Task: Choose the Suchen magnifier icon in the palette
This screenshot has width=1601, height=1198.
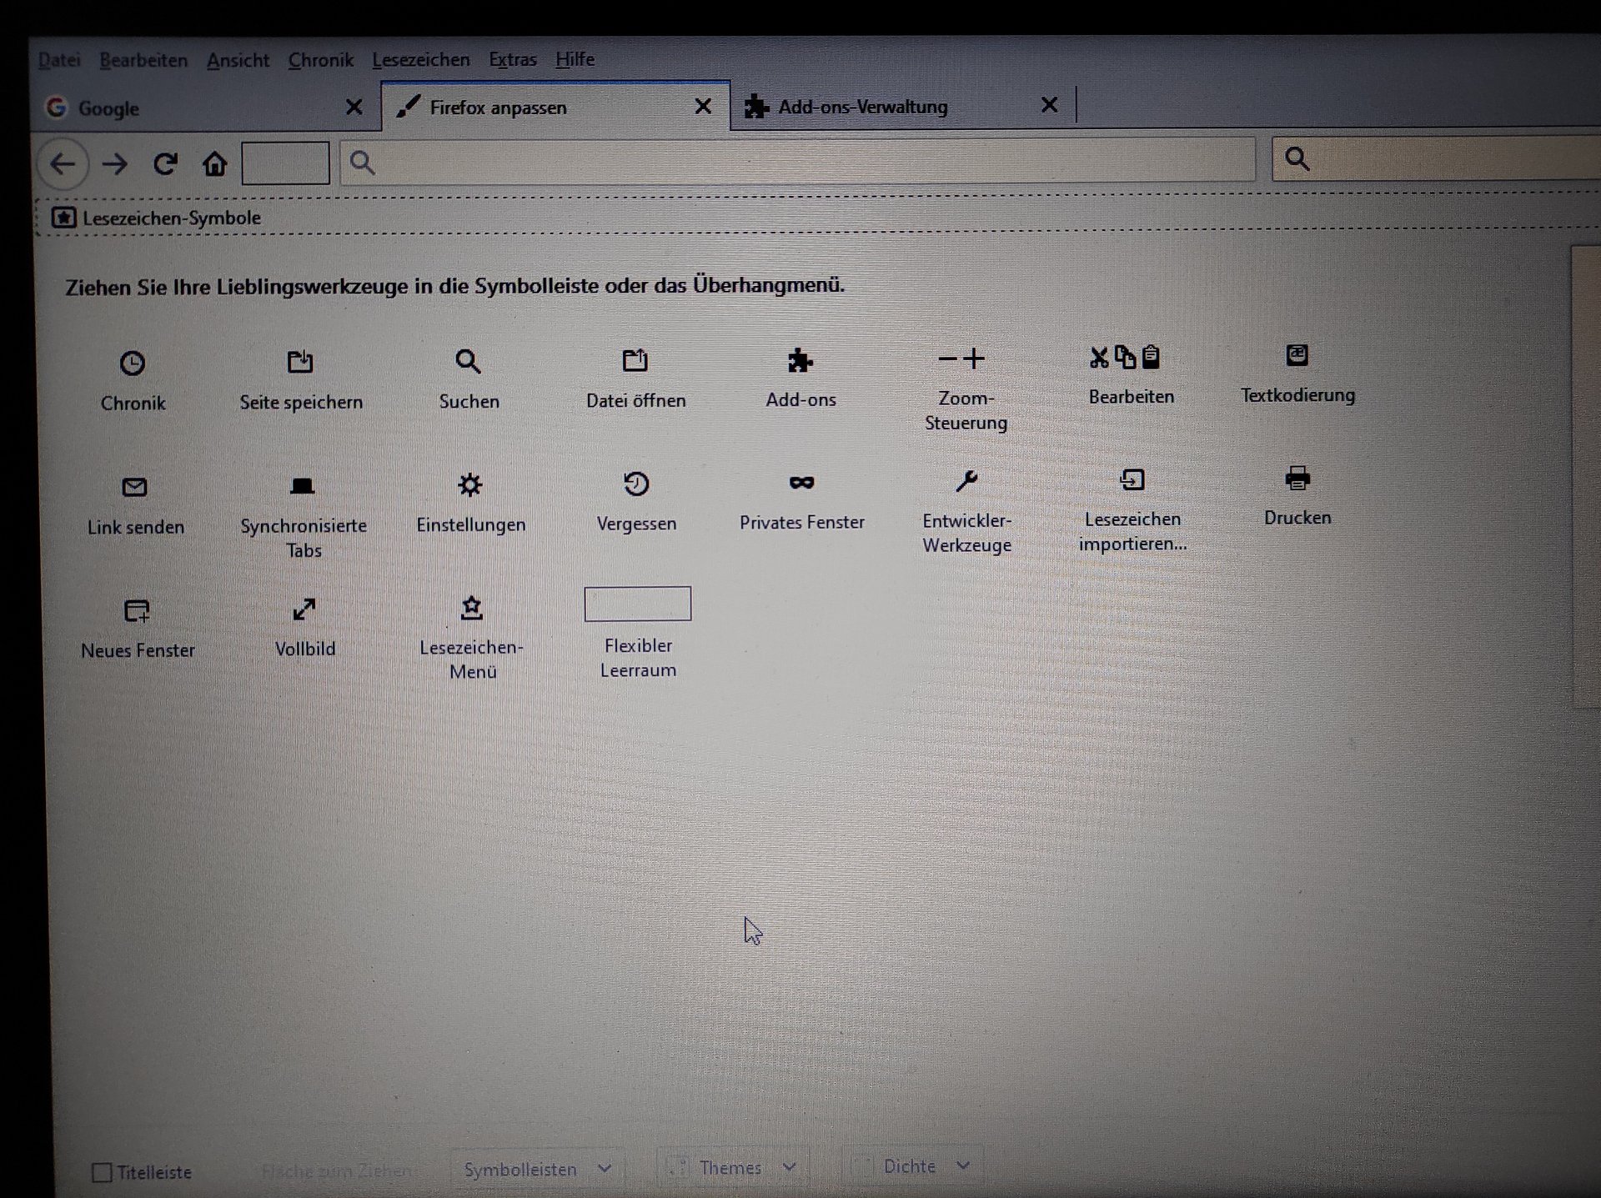Action: coord(468,361)
